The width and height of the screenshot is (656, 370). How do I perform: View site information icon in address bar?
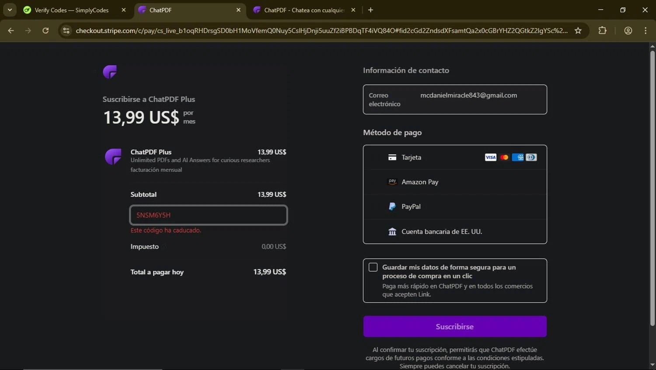66,31
